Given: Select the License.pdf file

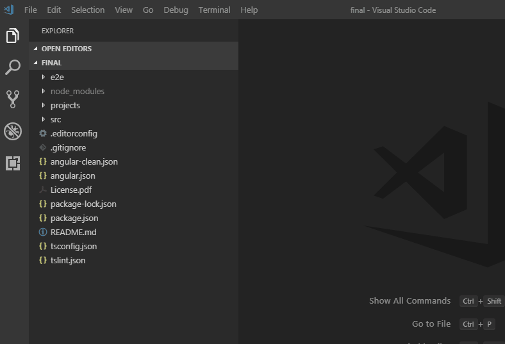Looking at the screenshot, I should pos(70,190).
